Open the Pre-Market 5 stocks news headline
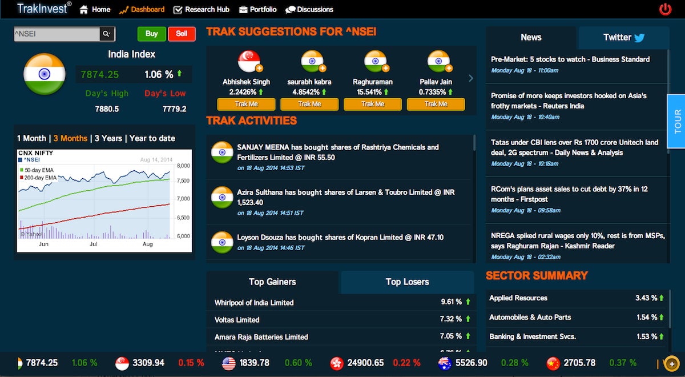 (570, 59)
